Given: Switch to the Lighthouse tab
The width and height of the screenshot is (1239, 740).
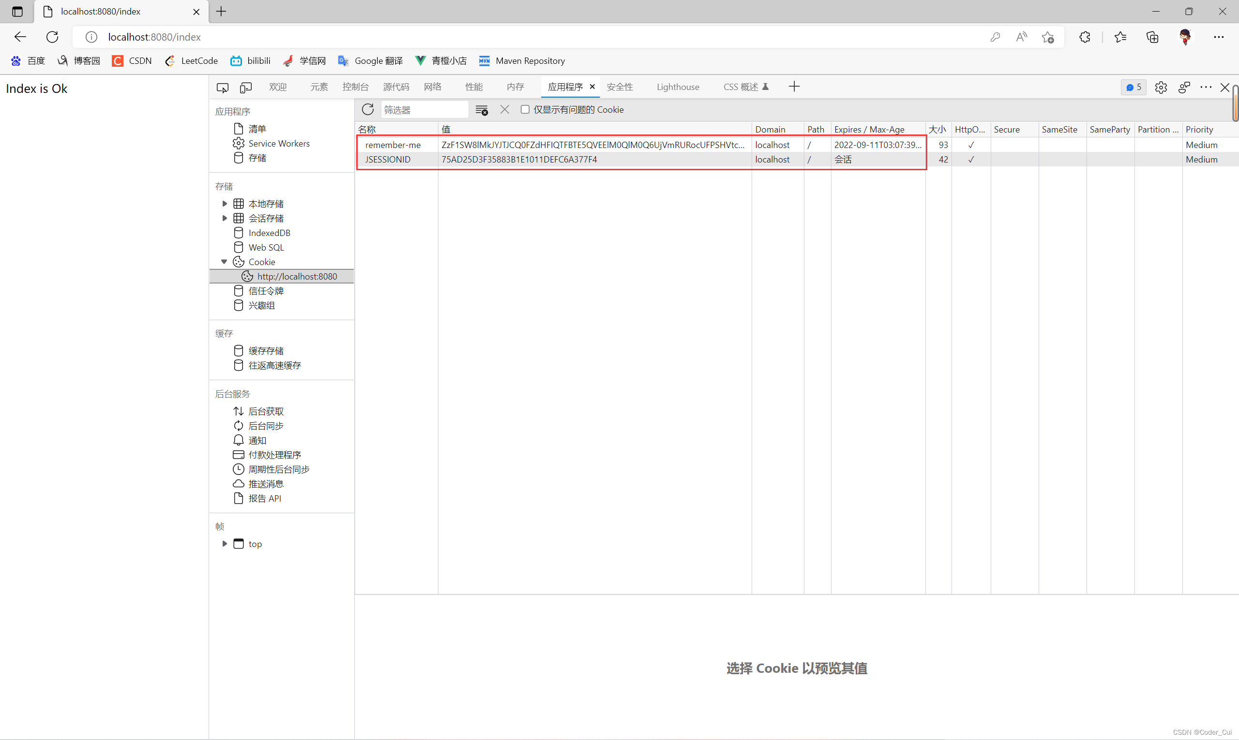Looking at the screenshot, I should 678,87.
